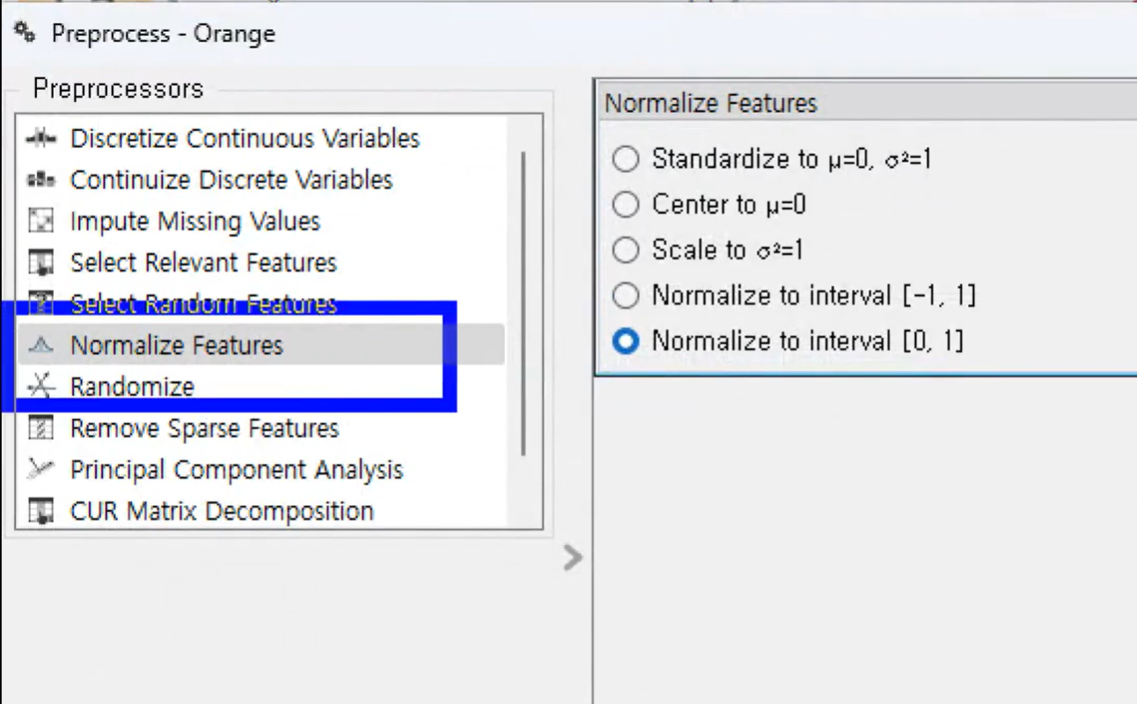Click the Continuize Discrete Variables icon
Screen dimensions: 1137x704
(40, 180)
